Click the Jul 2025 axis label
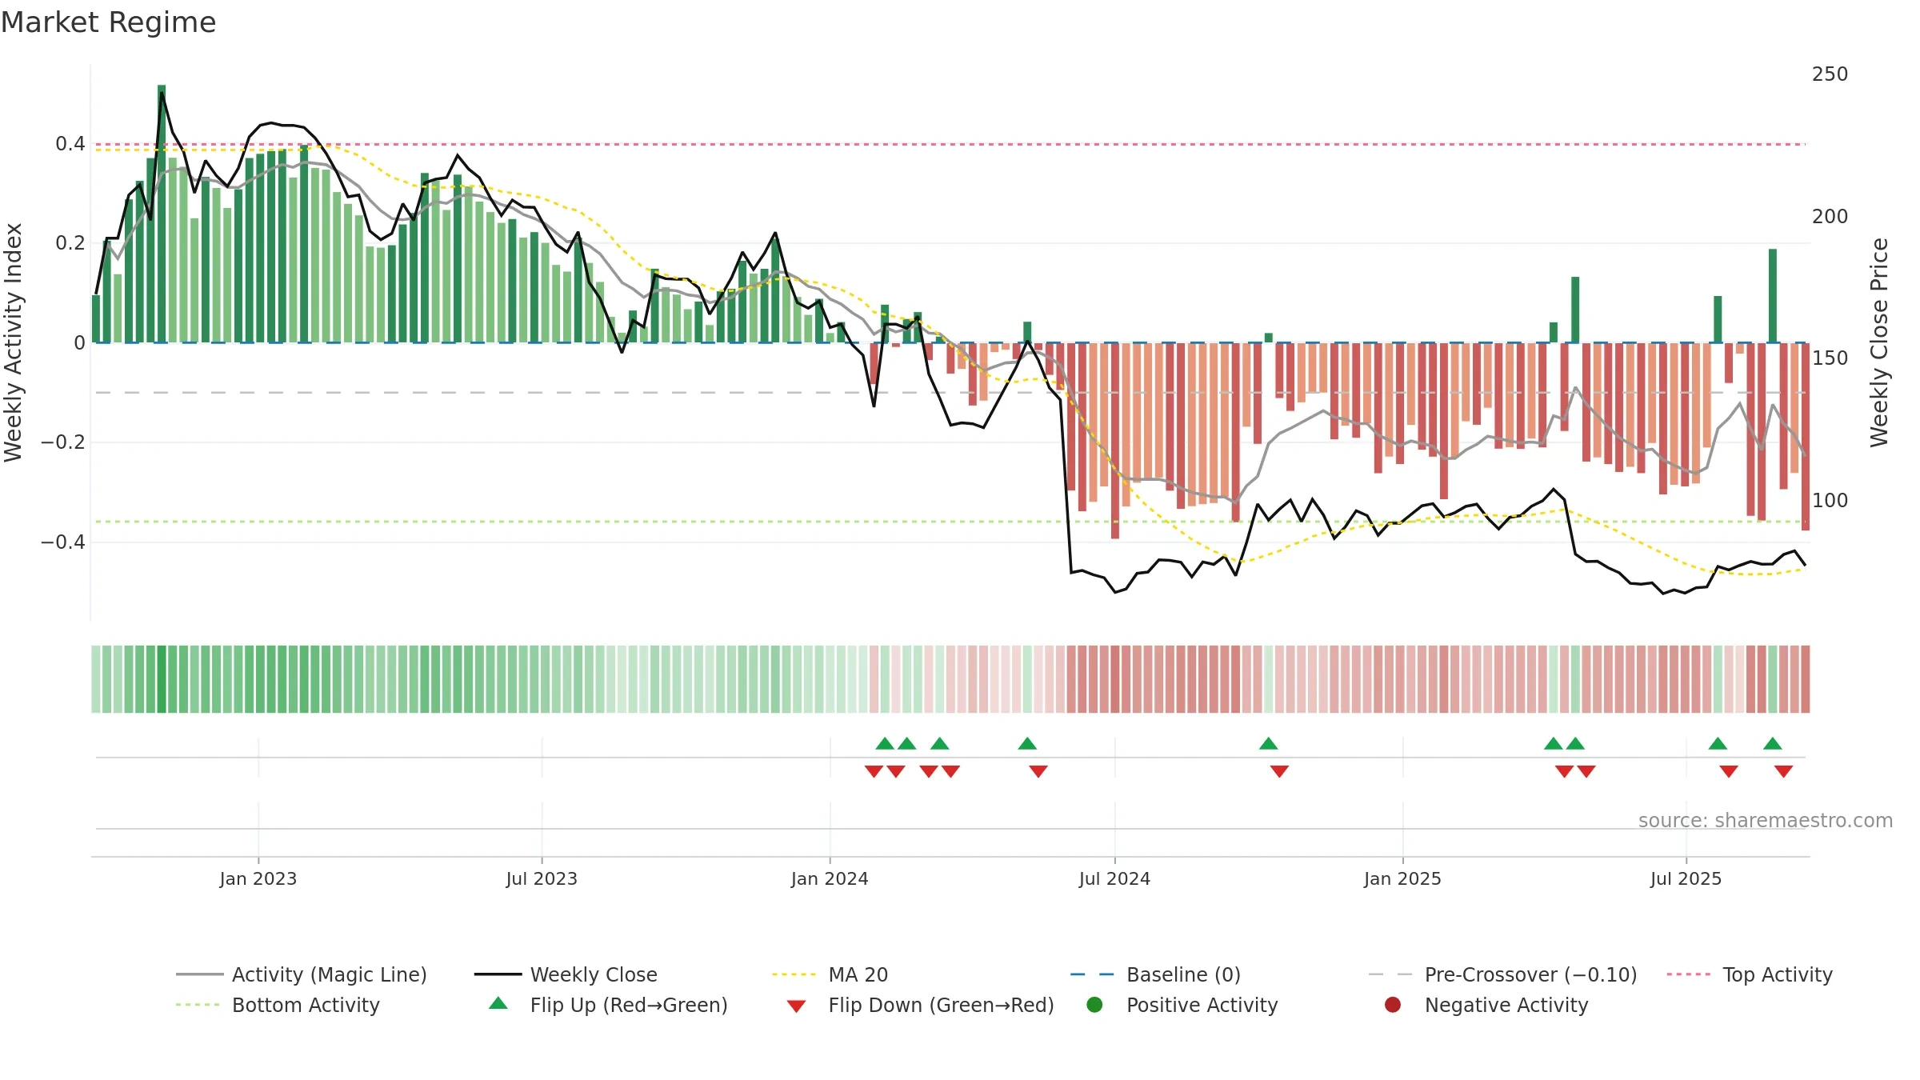This screenshot has height=1080, width=1920. point(1686,878)
